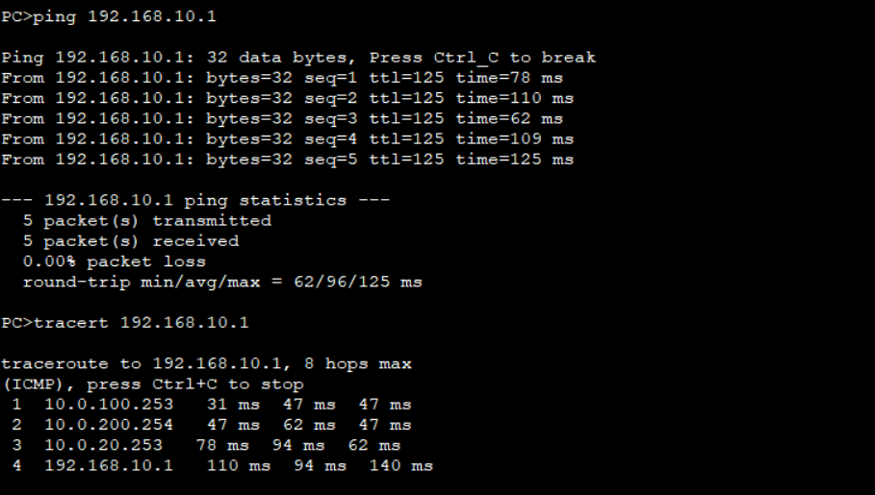Click the ping reply line with seq=5
The height and width of the screenshot is (495, 875).
288,160
